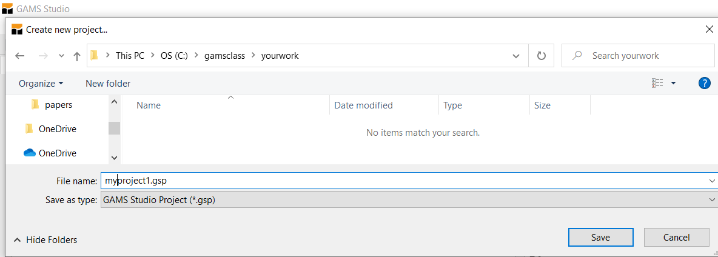The image size is (718, 257).
Task: Refresh the yourwork folder listing
Action: [x=542, y=56]
